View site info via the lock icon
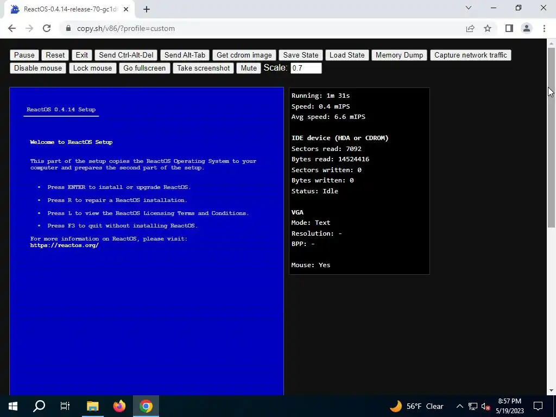The width and height of the screenshot is (556, 417). coord(68,28)
